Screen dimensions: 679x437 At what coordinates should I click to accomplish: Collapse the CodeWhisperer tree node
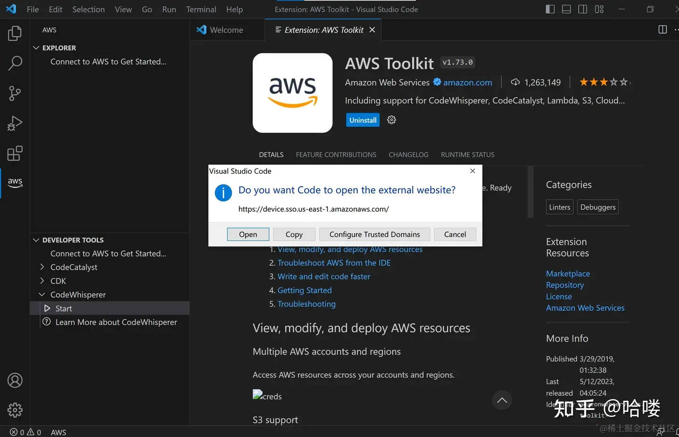(x=42, y=294)
